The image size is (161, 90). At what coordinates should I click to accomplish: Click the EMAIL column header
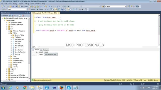coord(46,52)
